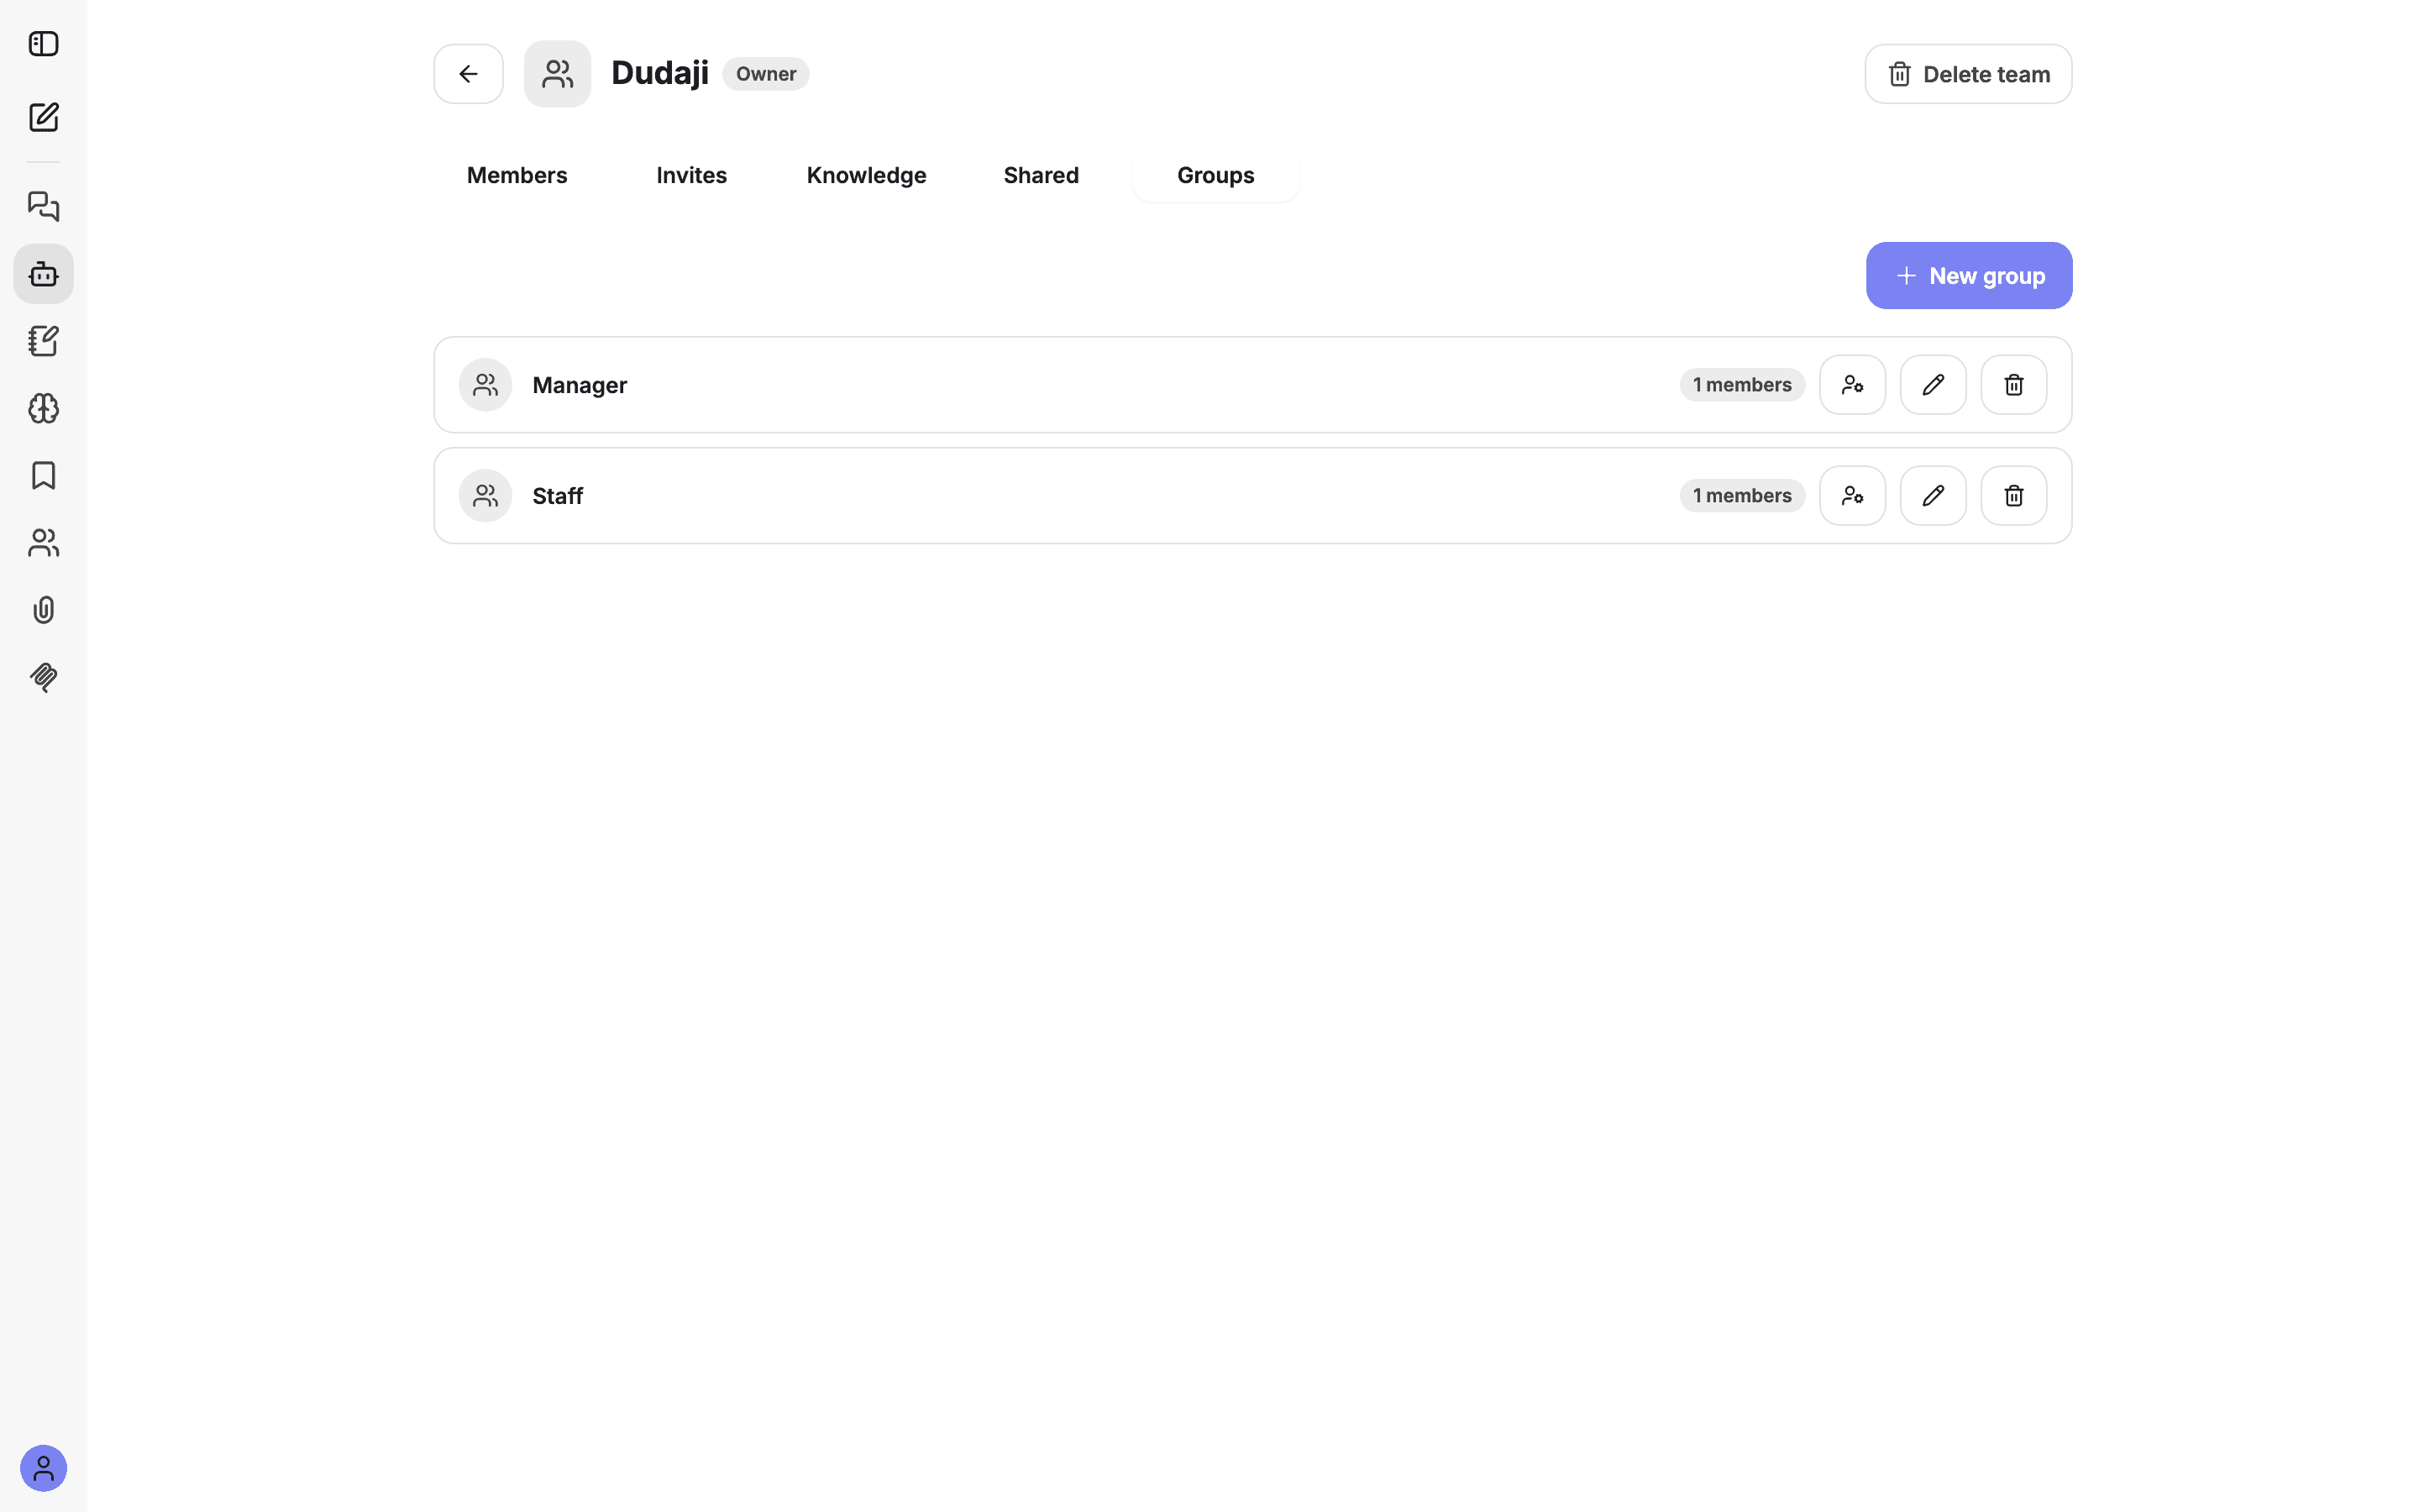Click the Staff group name
The image size is (2419, 1512).
(x=558, y=496)
